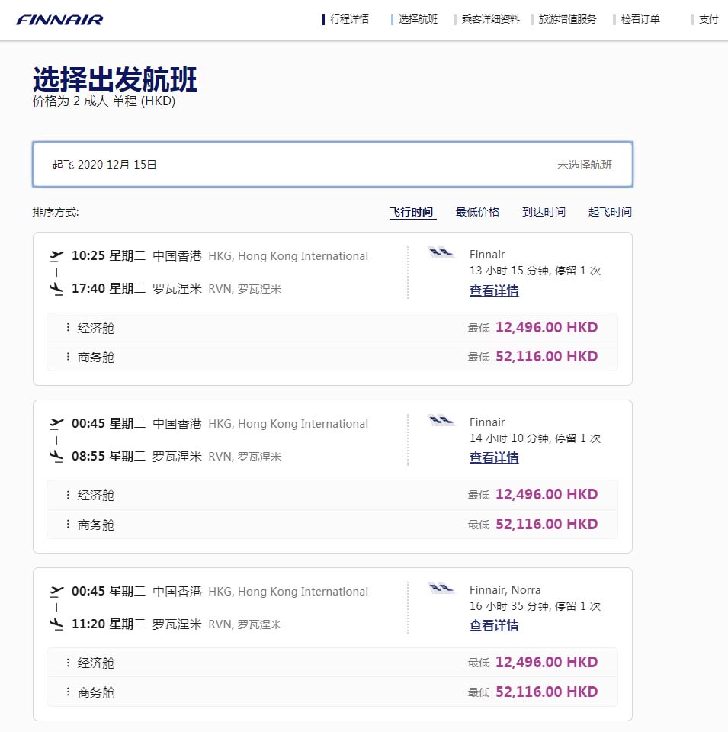Sort flights by 到达时间
The height and width of the screenshot is (732, 728).
coord(544,212)
